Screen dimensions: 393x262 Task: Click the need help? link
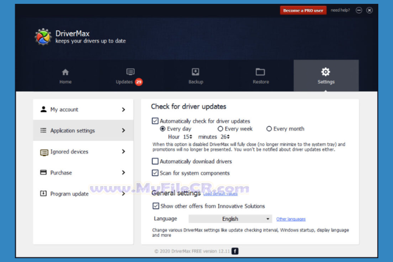click(x=340, y=10)
